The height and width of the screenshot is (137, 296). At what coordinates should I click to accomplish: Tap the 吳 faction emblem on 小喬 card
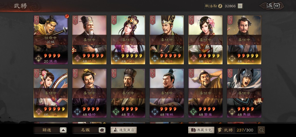click(x=38, y=111)
